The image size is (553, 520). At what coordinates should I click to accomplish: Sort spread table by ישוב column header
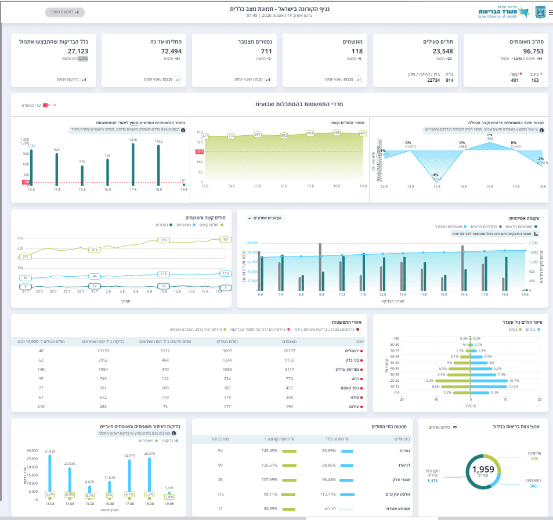click(360, 341)
